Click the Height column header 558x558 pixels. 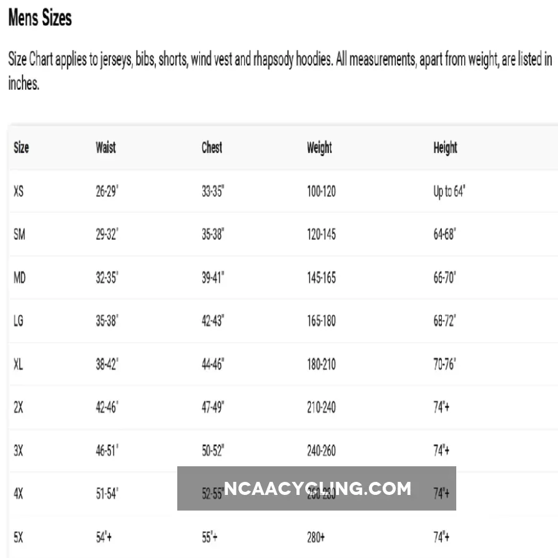coord(445,148)
